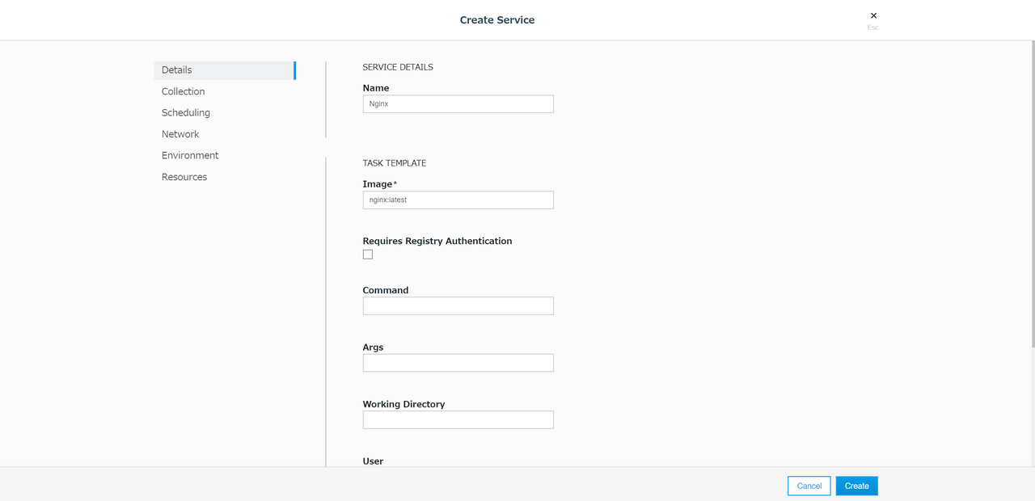Close the Create Service dialog with X
The image size is (1035, 501).
(x=873, y=15)
